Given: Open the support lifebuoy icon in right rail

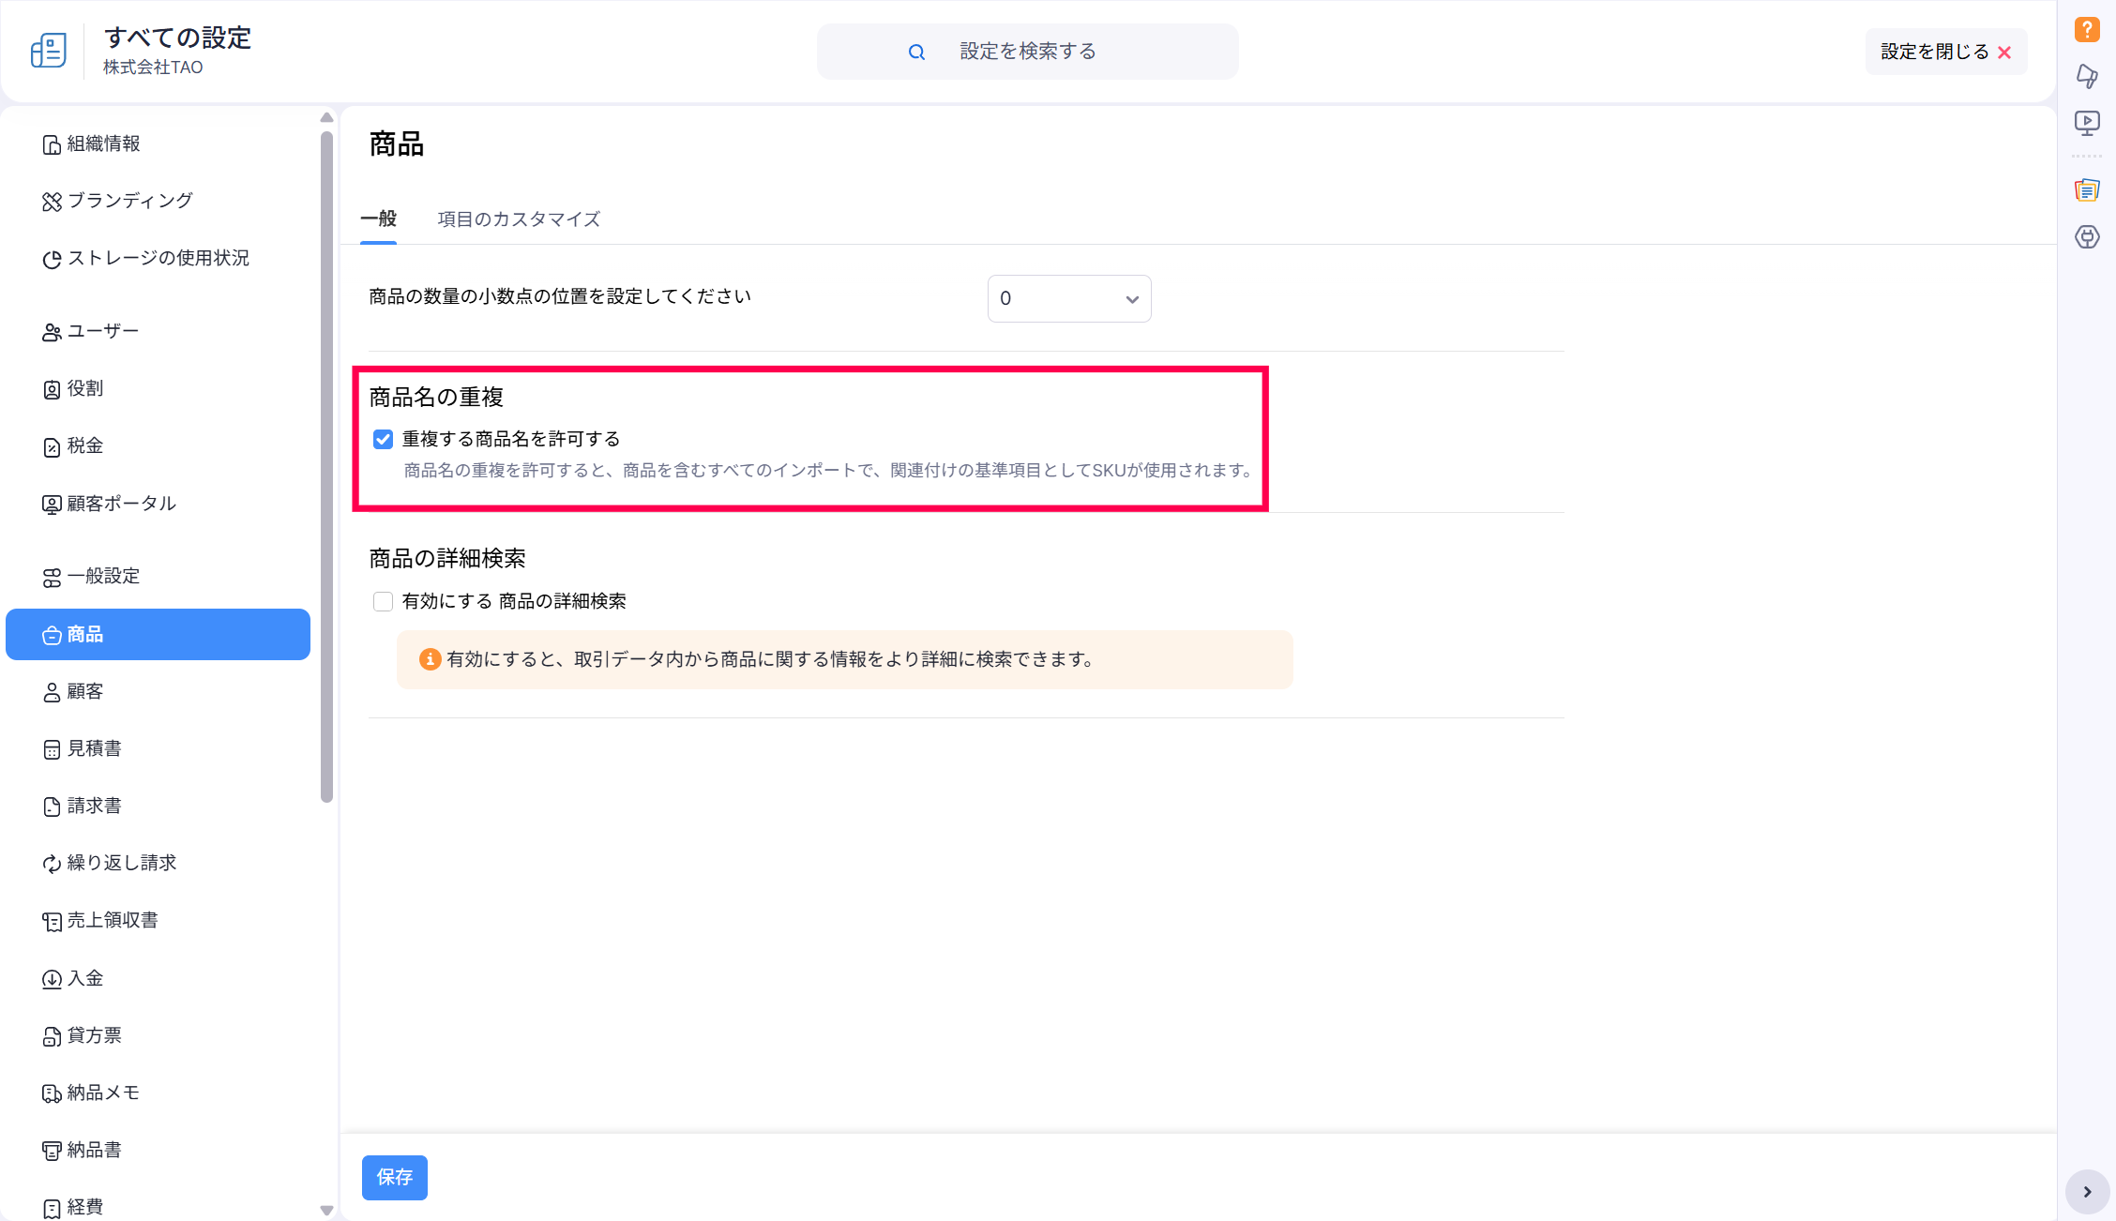Looking at the screenshot, I should tap(2087, 237).
